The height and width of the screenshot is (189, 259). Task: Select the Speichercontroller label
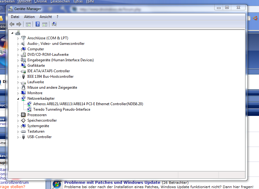tap(42, 120)
